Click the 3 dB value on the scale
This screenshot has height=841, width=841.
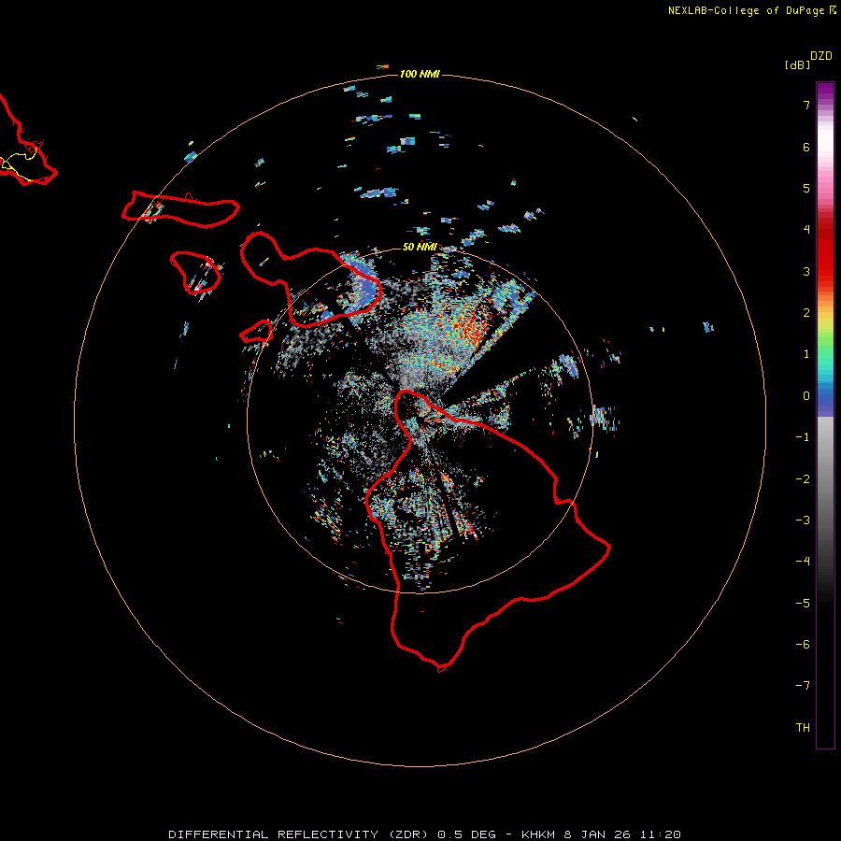click(806, 271)
